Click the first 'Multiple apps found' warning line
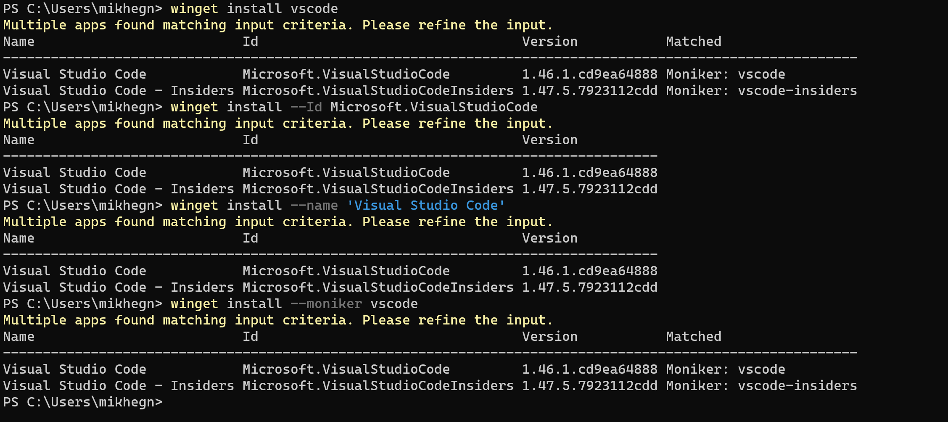Viewport: 948px width, 422px height. (277, 25)
